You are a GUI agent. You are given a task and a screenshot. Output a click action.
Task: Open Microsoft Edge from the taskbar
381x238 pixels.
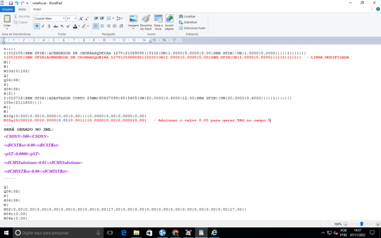123,232
